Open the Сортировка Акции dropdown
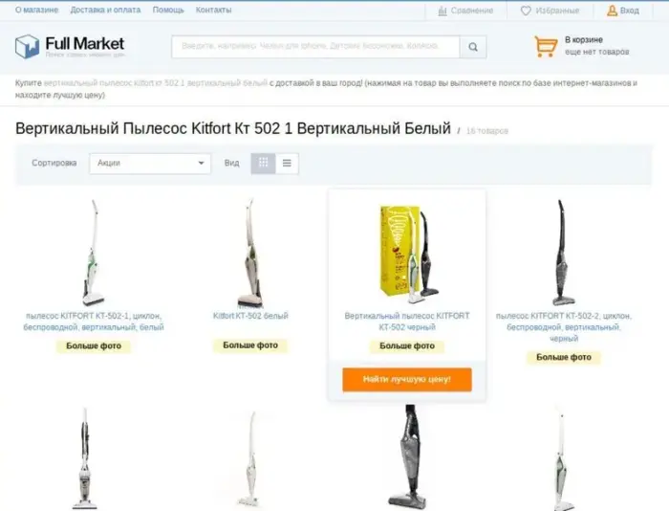 click(150, 164)
